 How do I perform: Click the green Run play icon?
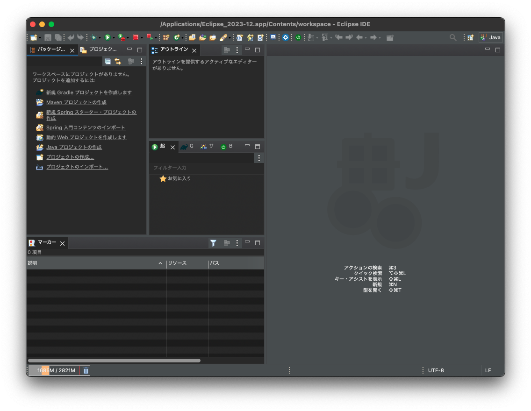point(108,37)
